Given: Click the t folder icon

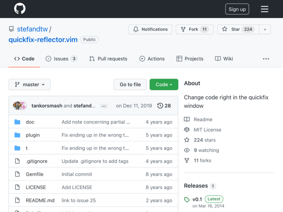Looking at the screenshot, I should point(17,148).
